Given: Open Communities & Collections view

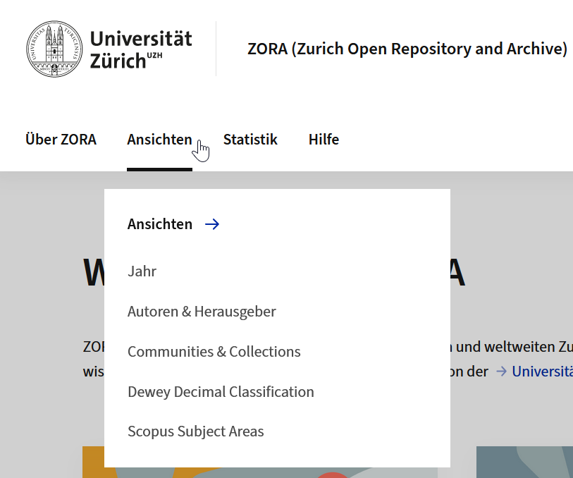Looking at the screenshot, I should (x=214, y=352).
